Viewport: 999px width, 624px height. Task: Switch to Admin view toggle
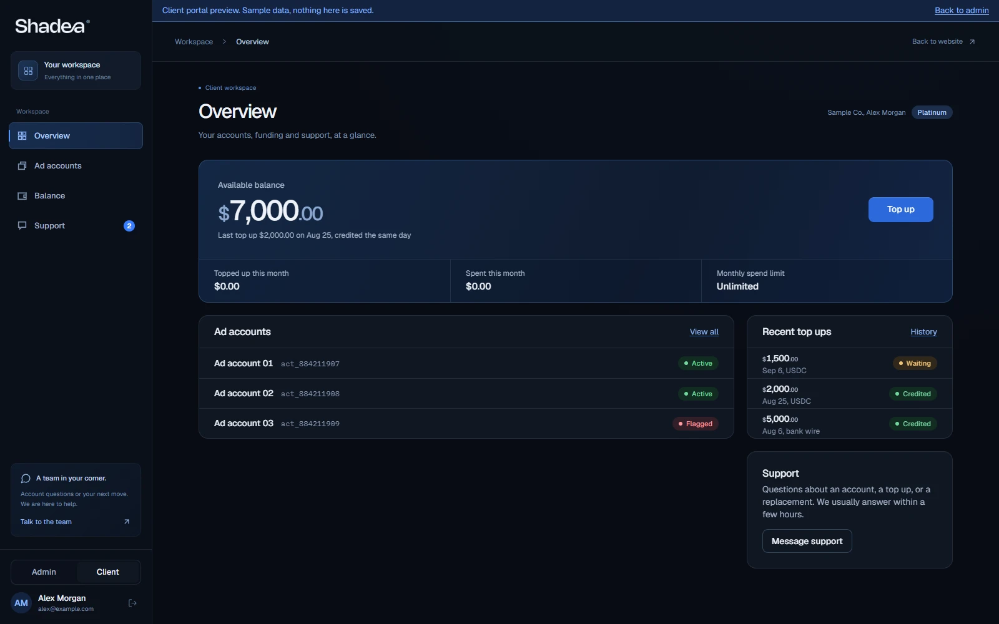[x=44, y=572]
